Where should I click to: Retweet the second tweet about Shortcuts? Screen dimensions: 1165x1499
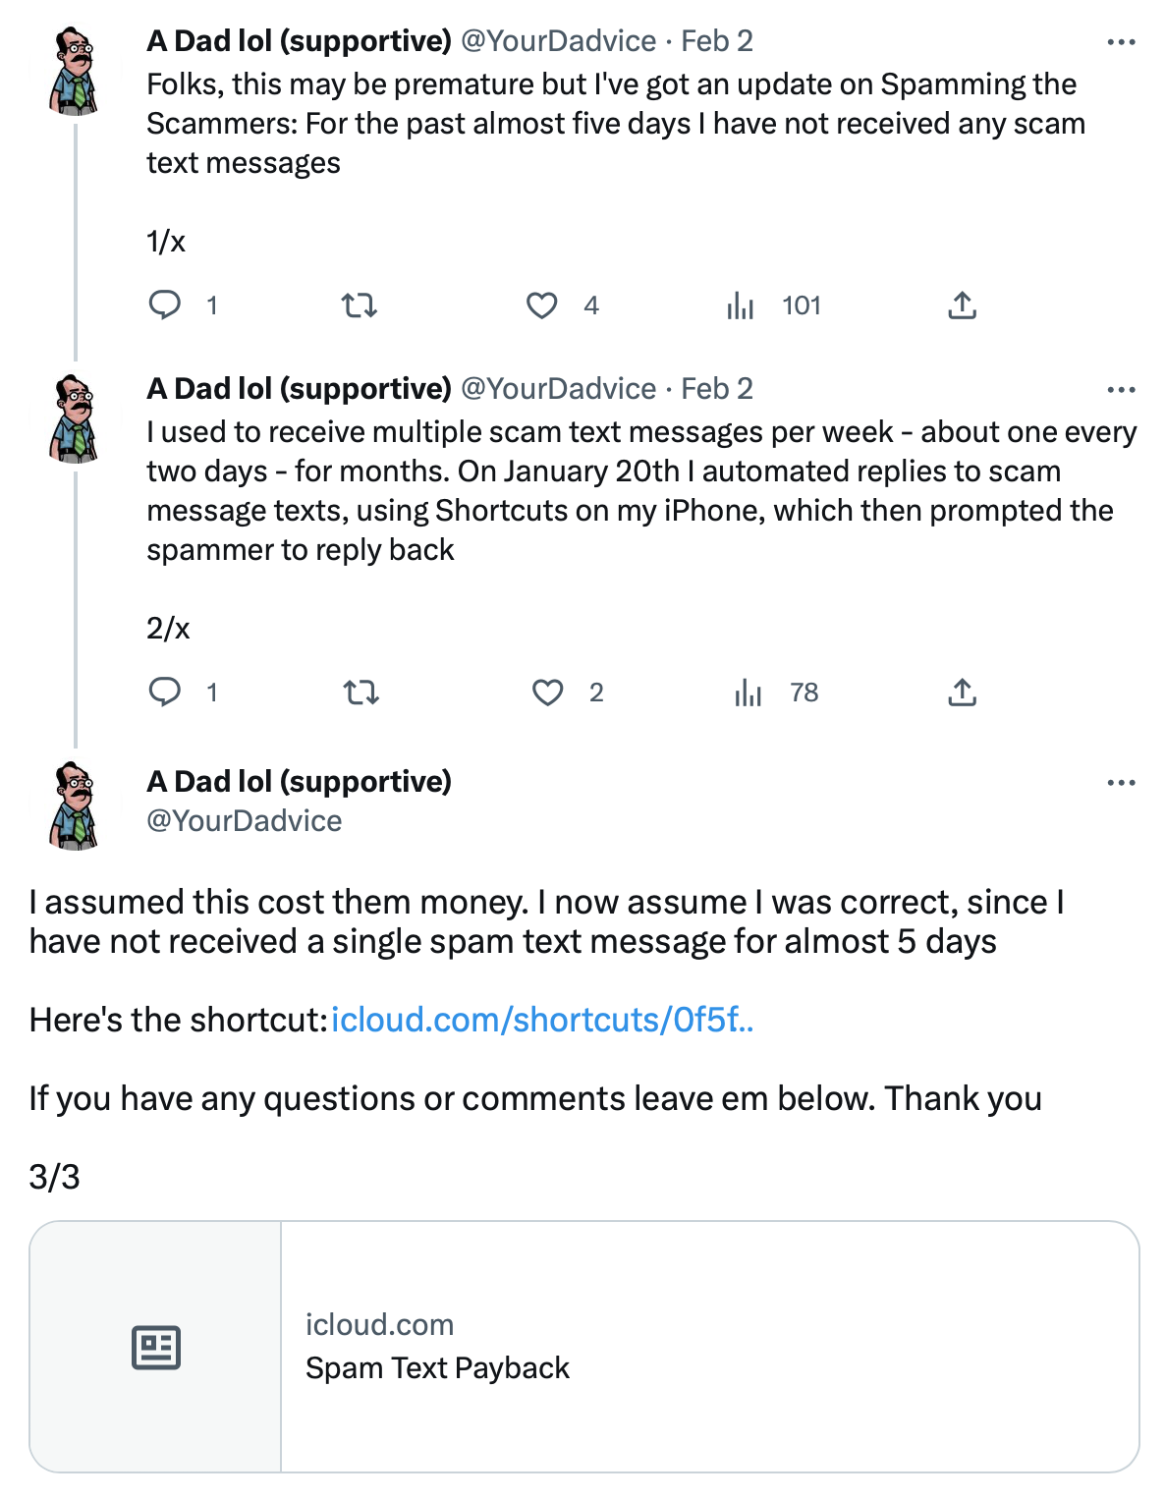tap(361, 693)
